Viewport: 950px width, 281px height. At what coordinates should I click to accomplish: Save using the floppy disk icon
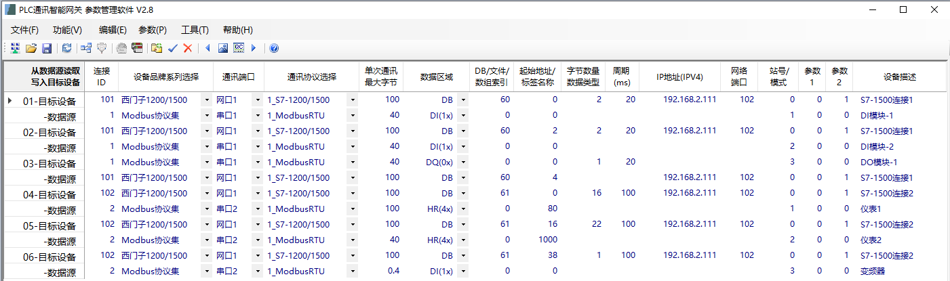click(x=47, y=48)
